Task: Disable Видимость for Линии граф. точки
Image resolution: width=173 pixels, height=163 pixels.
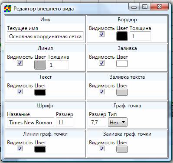Action: 20,149
